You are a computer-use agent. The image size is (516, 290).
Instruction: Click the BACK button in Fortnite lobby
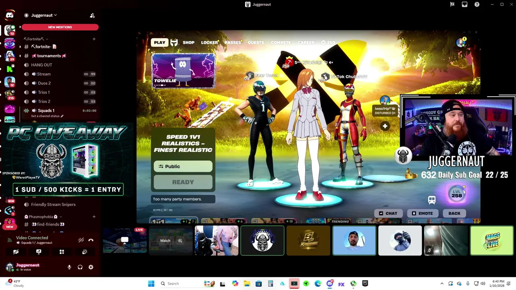[x=454, y=213]
